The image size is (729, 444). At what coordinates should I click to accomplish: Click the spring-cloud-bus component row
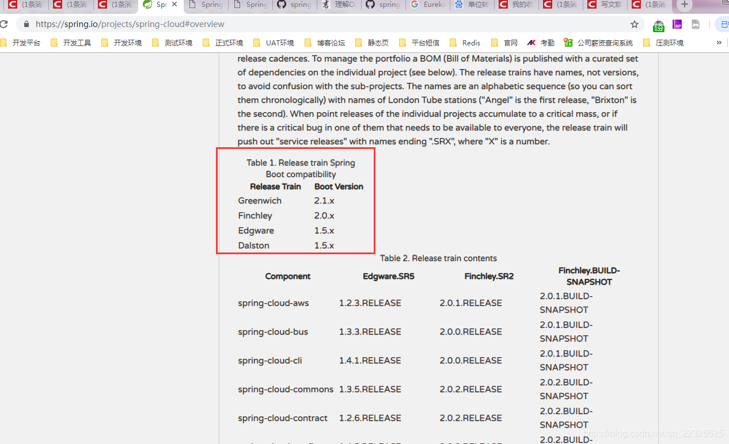[273, 332]
